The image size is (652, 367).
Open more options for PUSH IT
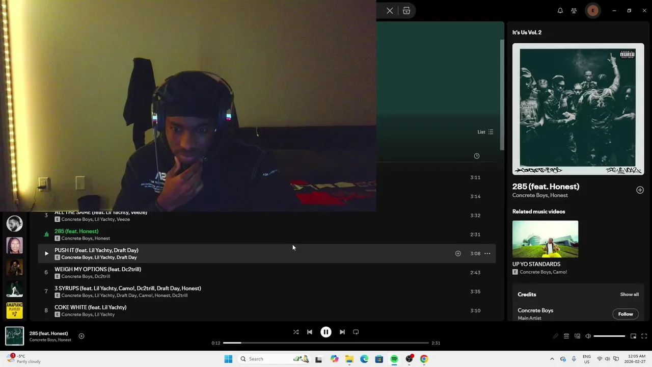coord(487,253)
